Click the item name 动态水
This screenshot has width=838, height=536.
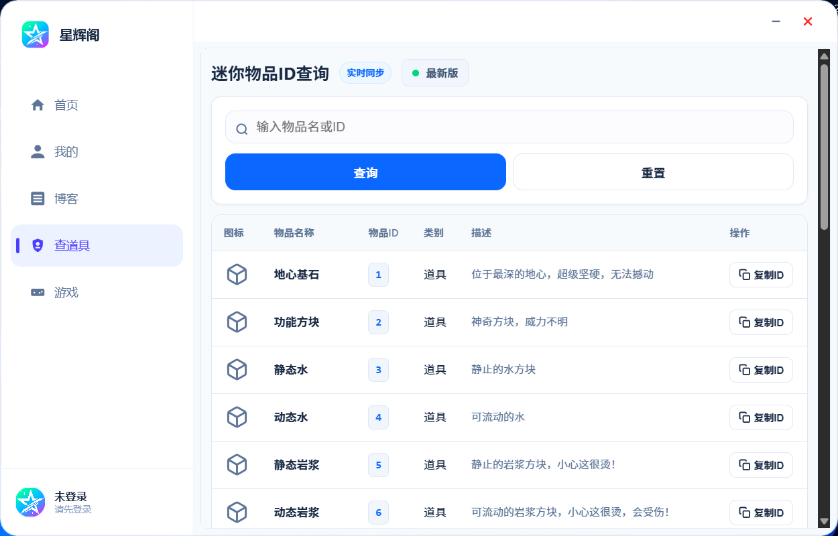pyautogui.click(x=291, y=417)
